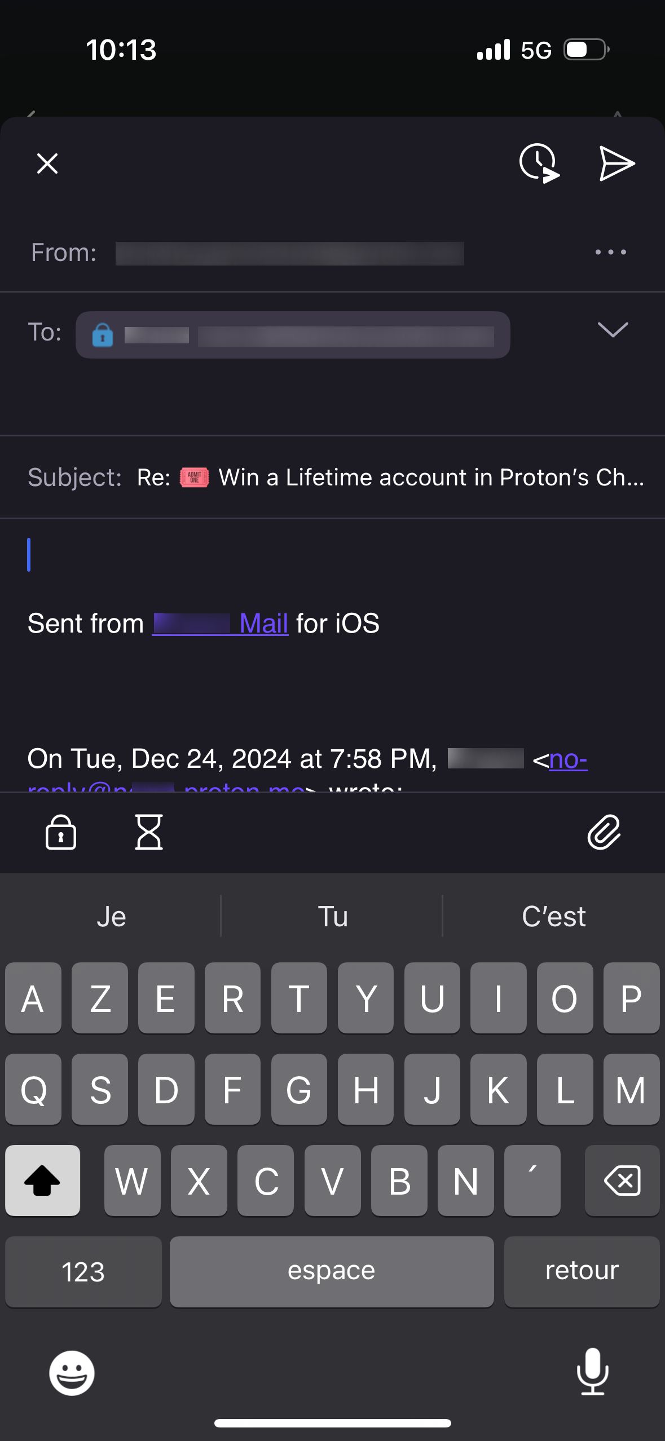This screenshot has height=1441, width=665.
Task: Close the composer with the X icon
Action: pos(47,163)
